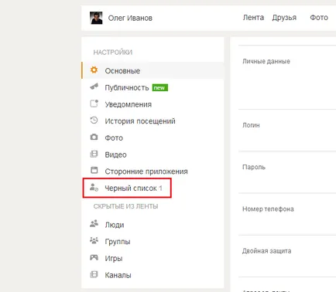Click the megaphone icon beside Публичность
The width and height of the screenshot is (336, 292).
pos(94,87)
